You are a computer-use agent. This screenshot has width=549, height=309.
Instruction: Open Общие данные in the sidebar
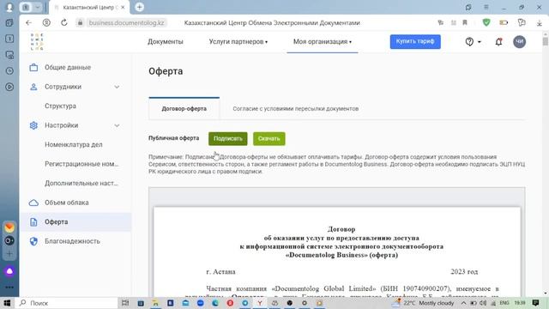(68, 67)
